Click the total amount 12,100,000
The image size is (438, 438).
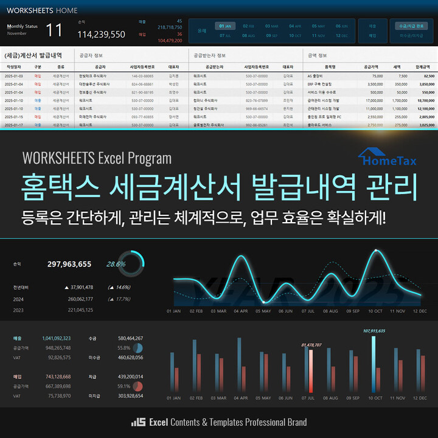point(426,109)
